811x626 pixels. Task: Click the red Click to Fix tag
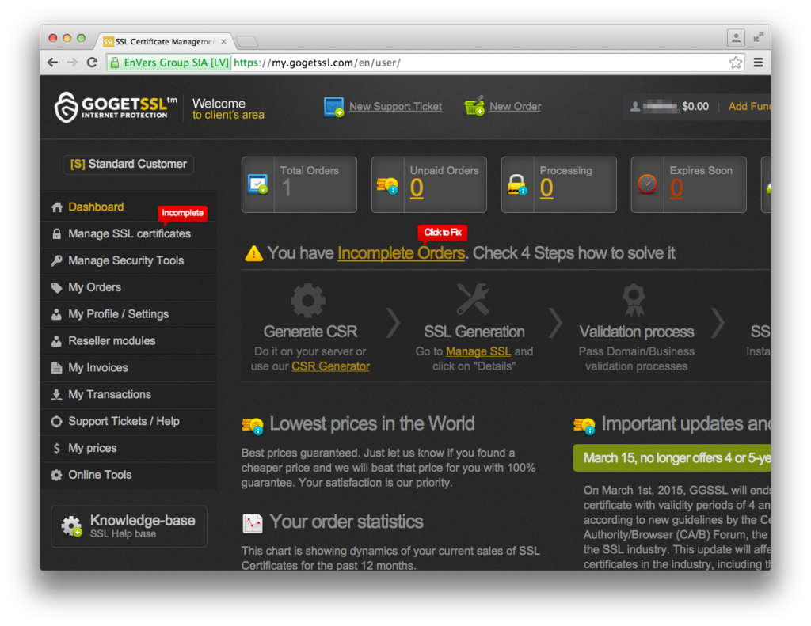(x=443, y=233)
